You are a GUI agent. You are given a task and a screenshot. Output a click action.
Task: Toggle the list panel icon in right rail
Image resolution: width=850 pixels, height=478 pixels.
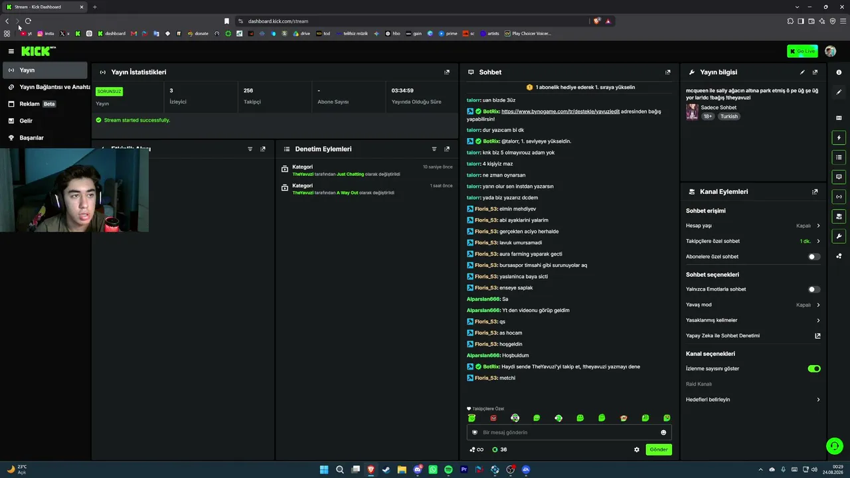(839, 157)
